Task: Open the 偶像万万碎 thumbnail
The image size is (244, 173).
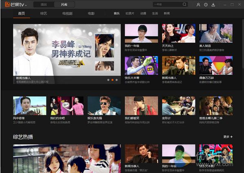Action: pos(216,66)
